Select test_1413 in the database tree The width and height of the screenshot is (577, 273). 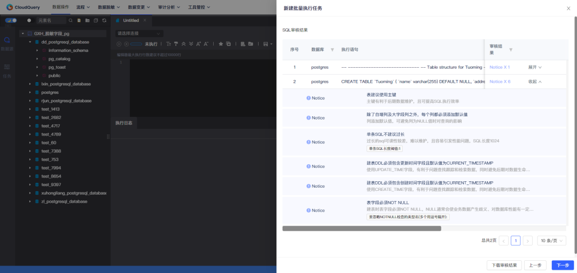point(50,109)
